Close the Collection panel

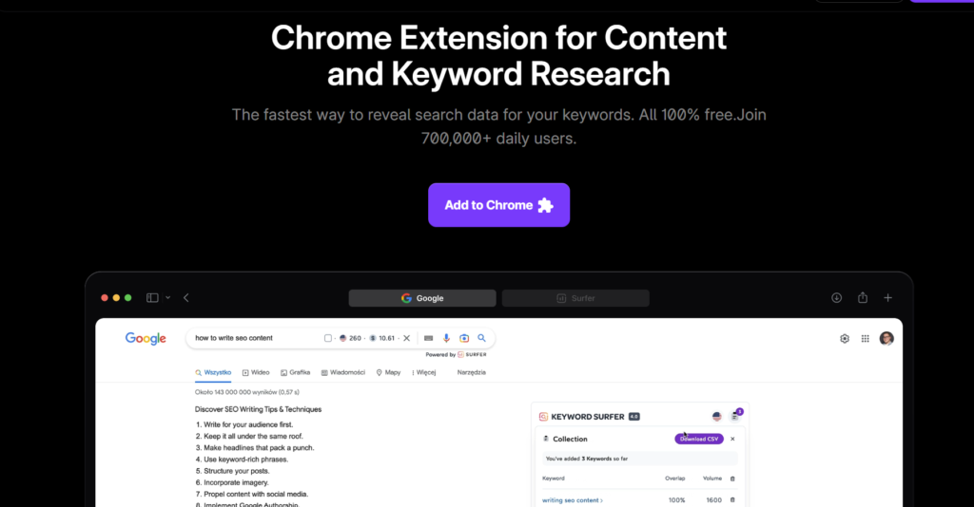tap(732, 439)
